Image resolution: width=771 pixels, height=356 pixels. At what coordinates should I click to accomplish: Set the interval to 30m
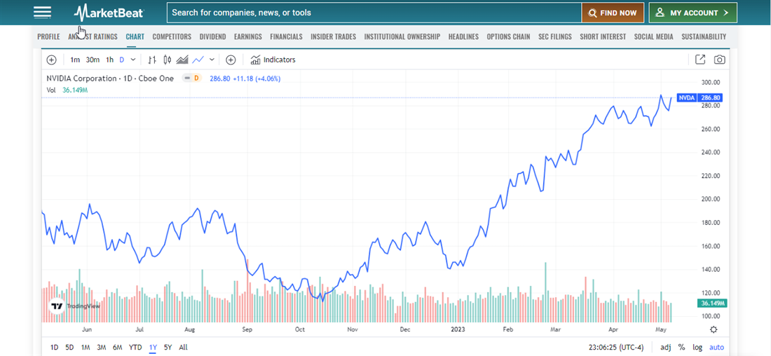(x=93, y=60)
